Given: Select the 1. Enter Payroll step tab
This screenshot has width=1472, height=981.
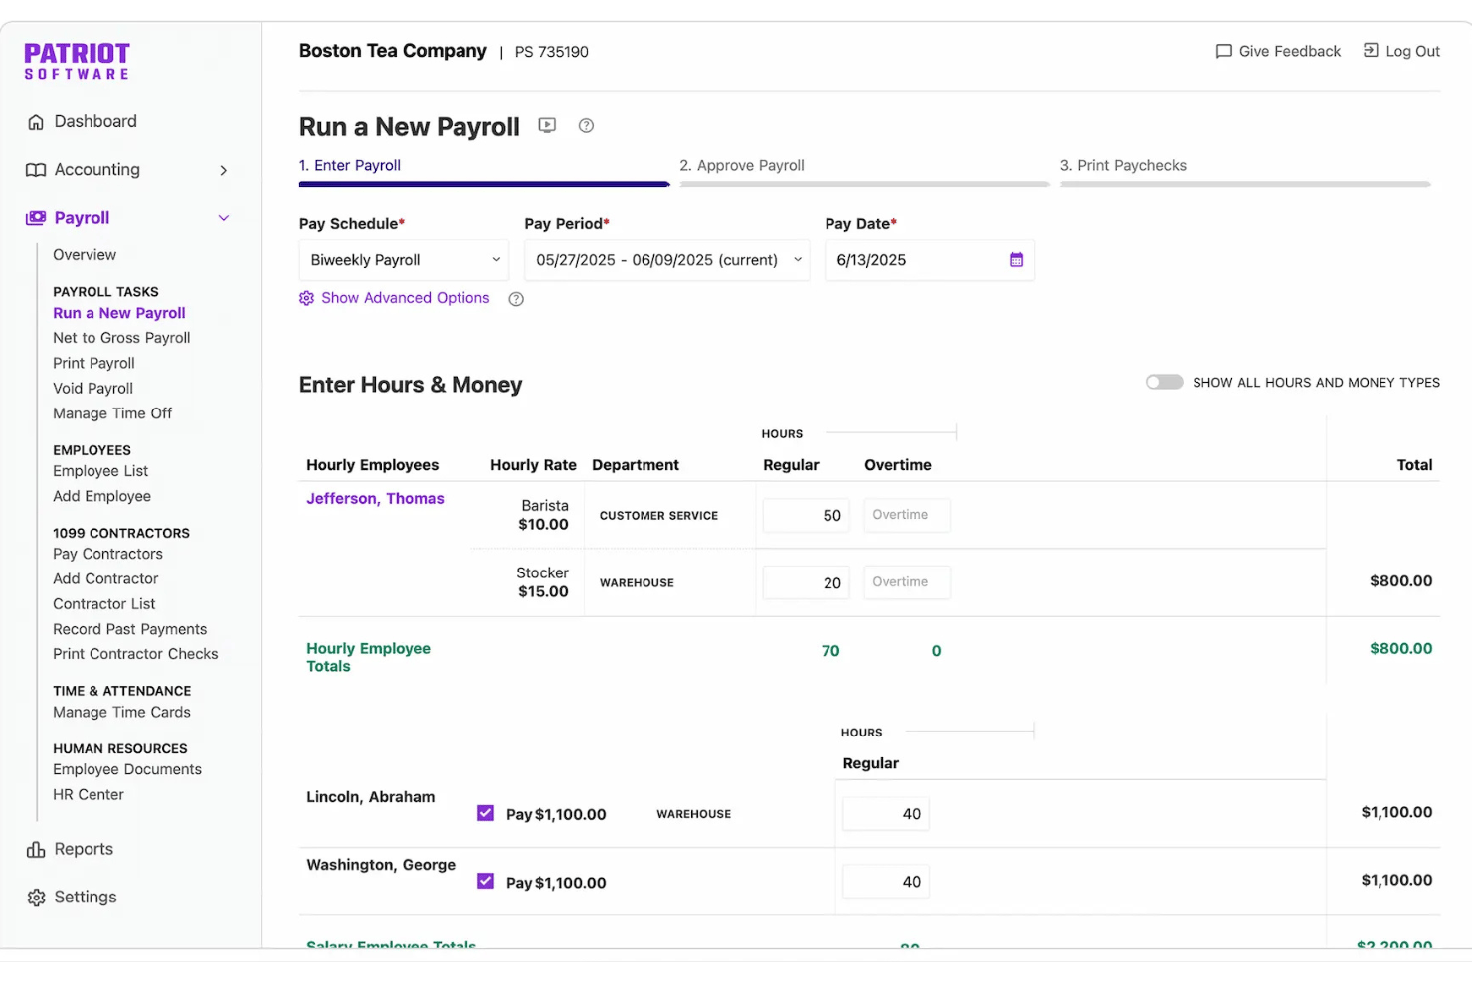Looking at the screenshot, I should click(349, 165).
